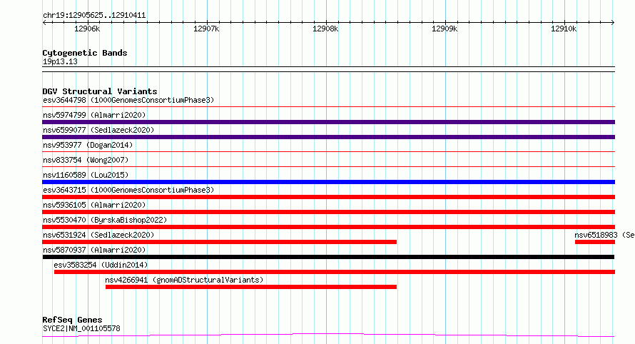Click the 19p13.13 cytogenetic band bar
The width and height of the screenshot is (635, 344).
[328, 69]
